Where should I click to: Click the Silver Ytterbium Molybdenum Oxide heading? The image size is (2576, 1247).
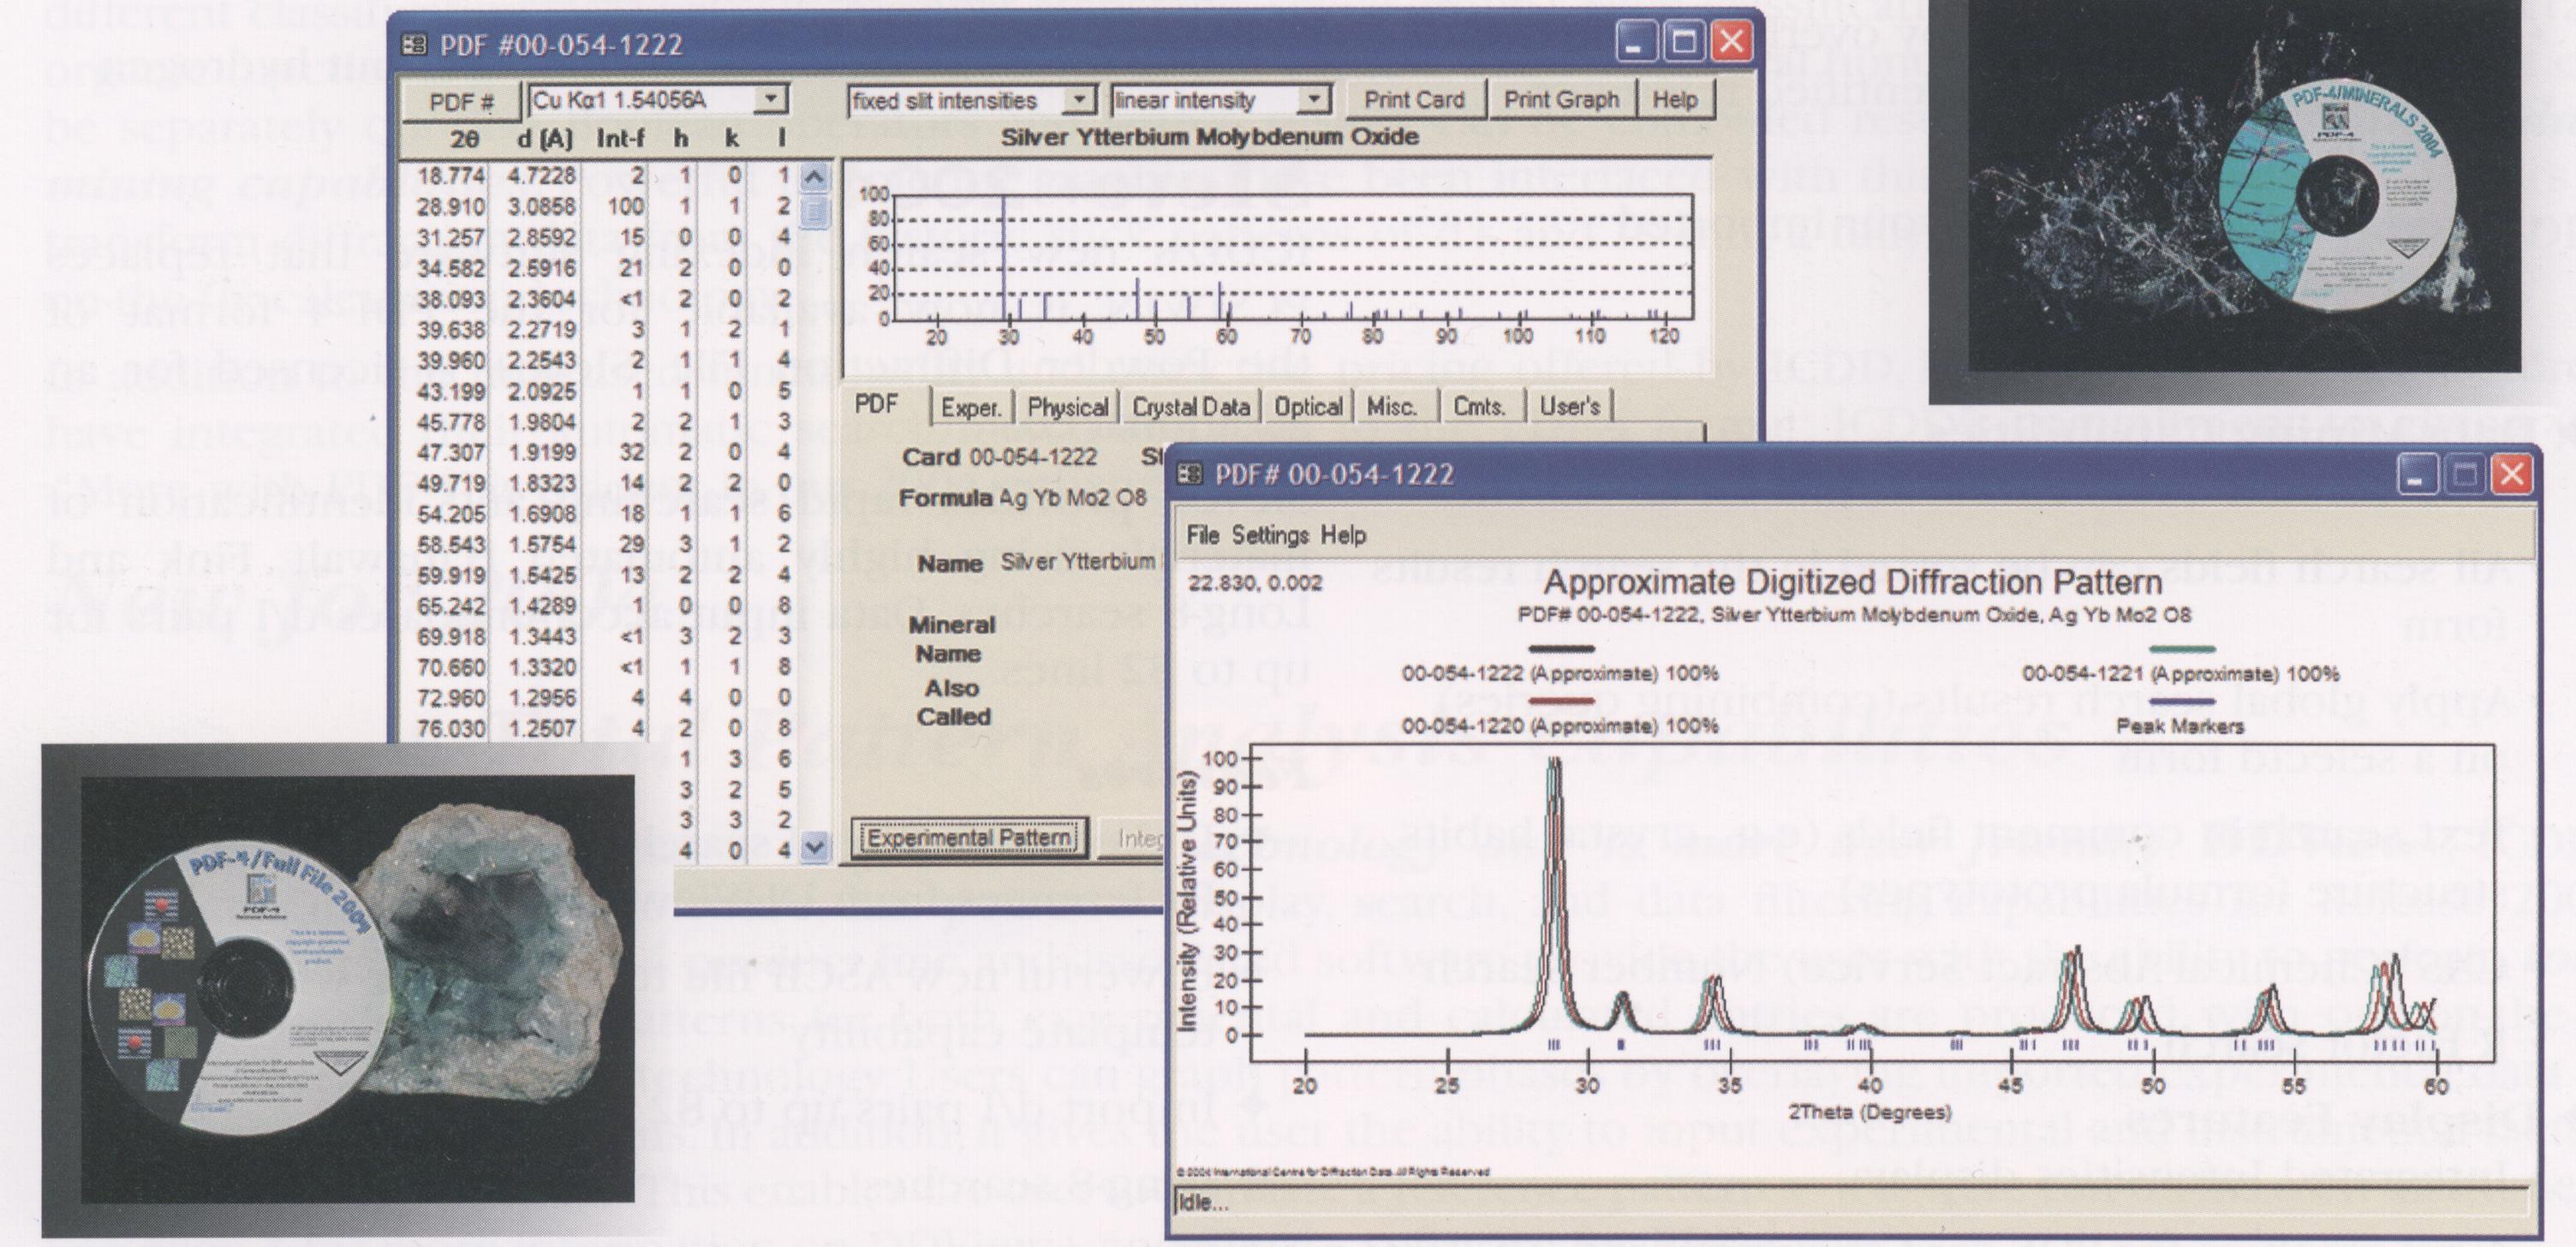1209,137
